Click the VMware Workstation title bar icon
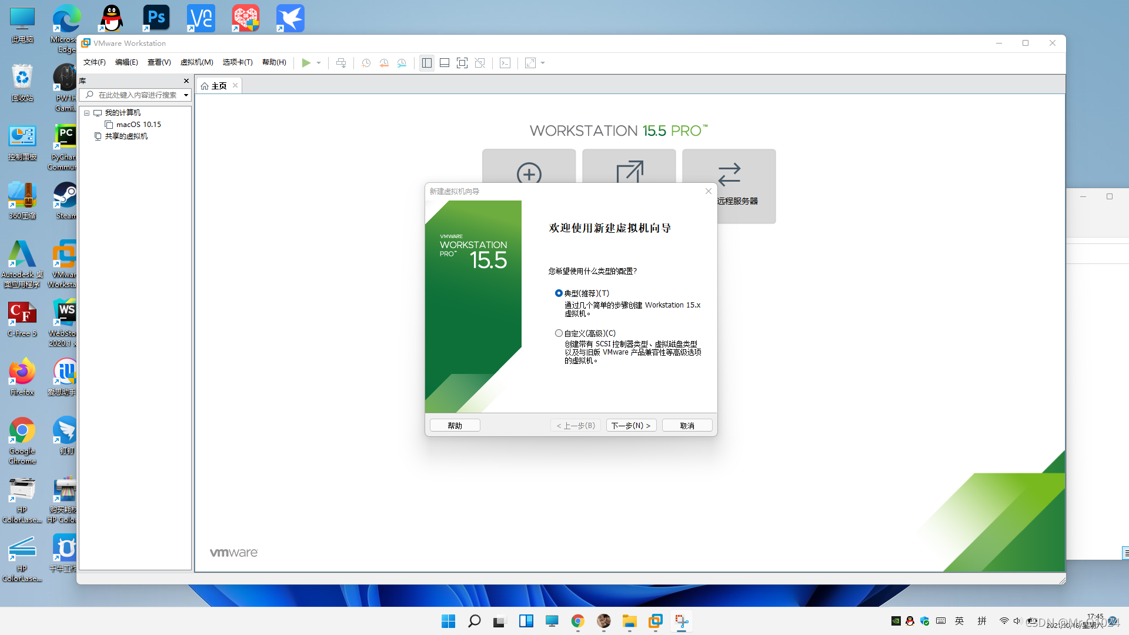1129x635 pixels. click(86, 43)
